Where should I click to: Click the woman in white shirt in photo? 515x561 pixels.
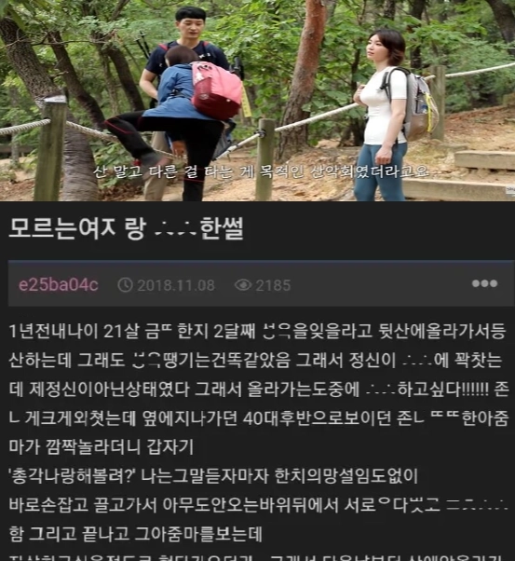(385, 115)
